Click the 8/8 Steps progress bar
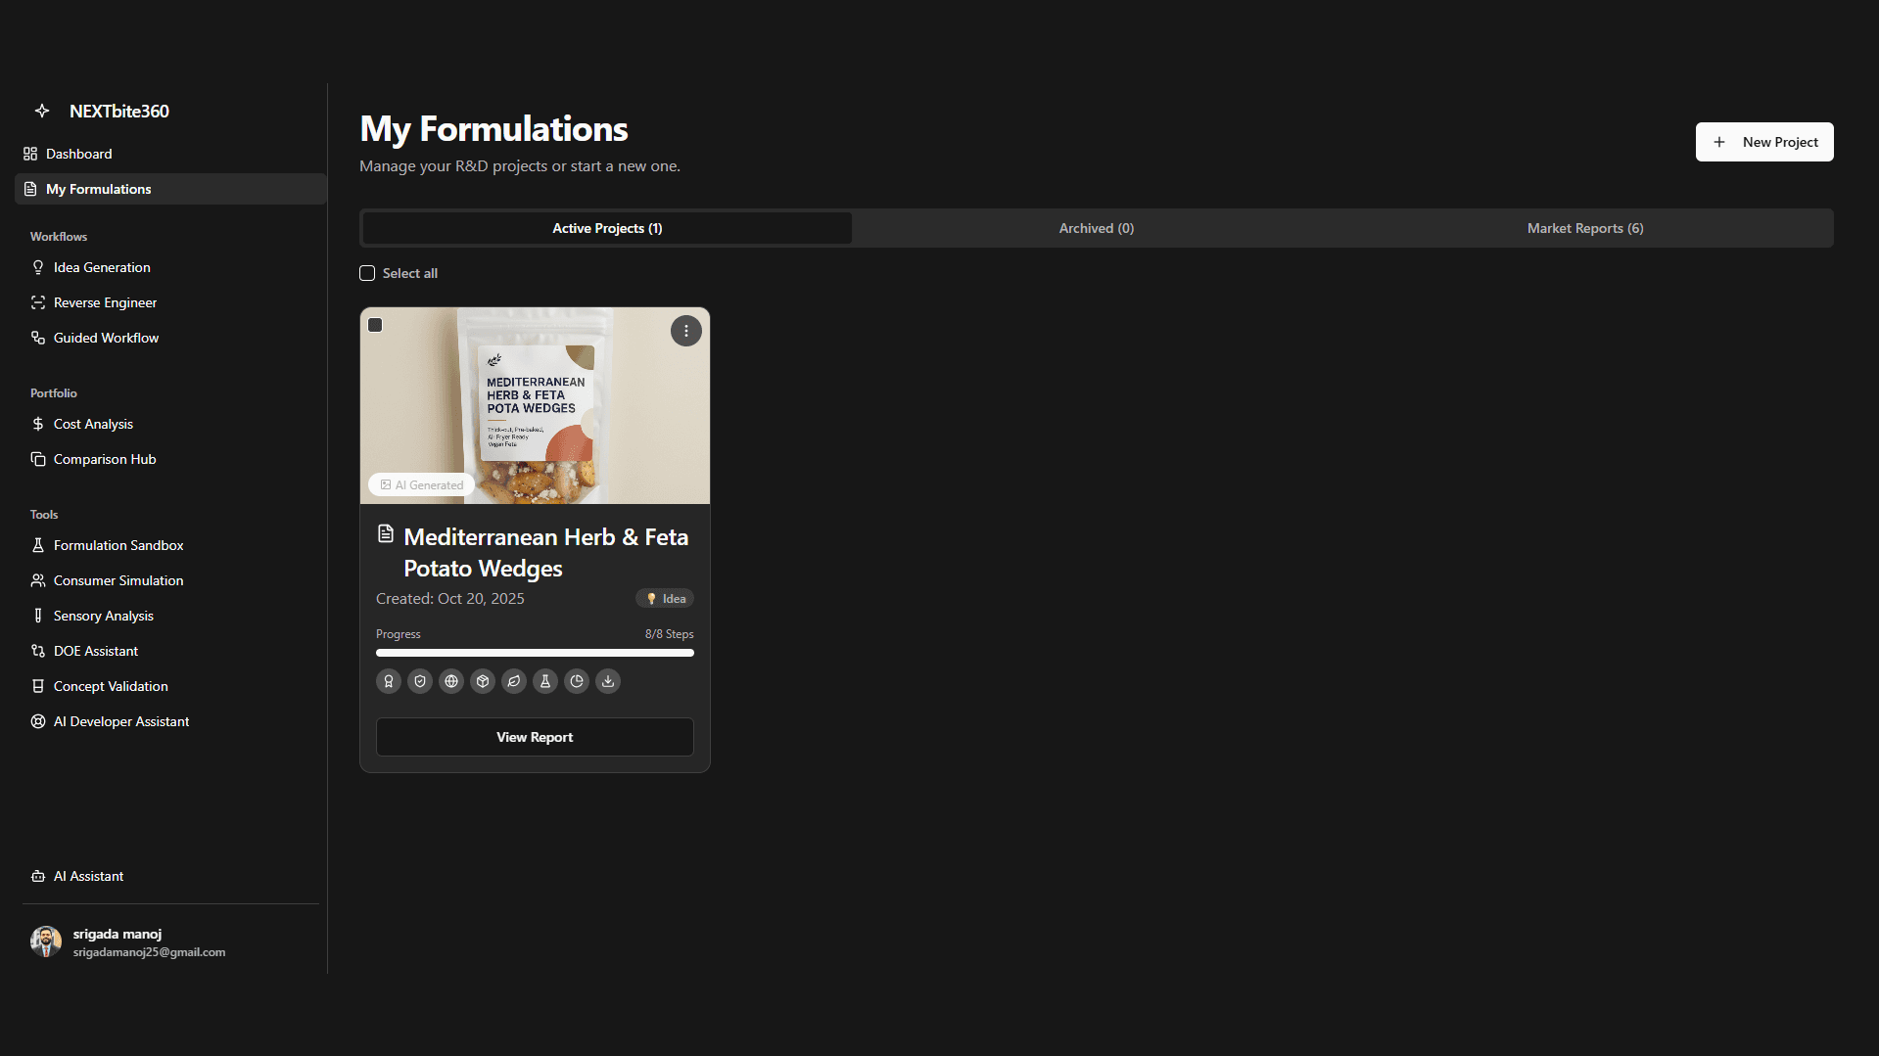Screen dimensions: 1879x1056 535,653
